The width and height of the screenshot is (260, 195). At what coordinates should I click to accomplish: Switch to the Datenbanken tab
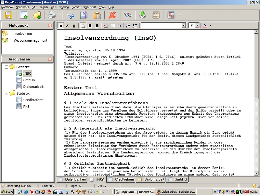click(x=72, y=179)
